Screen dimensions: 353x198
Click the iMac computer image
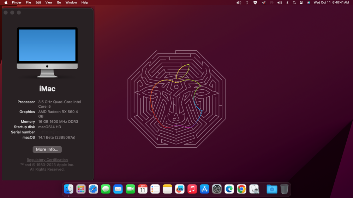point(47,52)
